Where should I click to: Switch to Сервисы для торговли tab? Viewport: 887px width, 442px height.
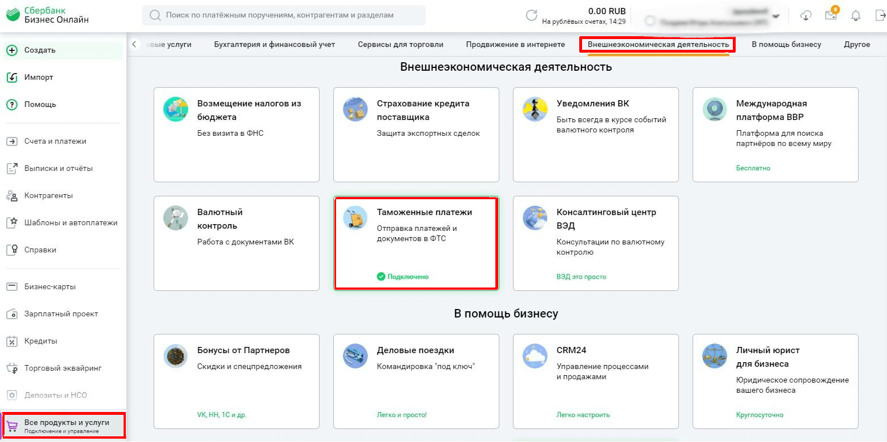click(401, 45)
